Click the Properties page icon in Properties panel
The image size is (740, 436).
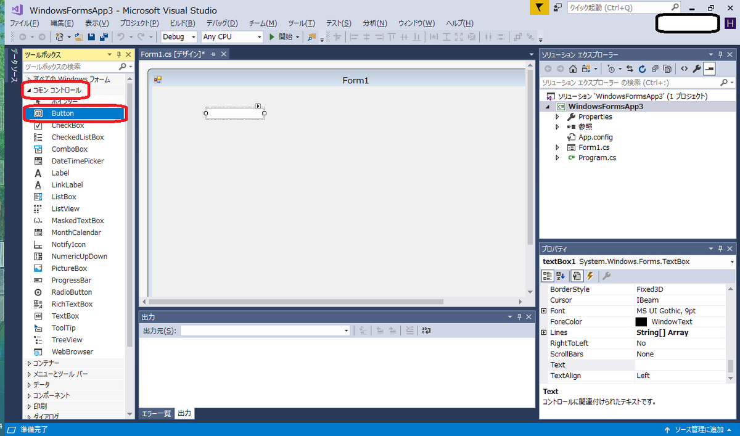point(577,276)
